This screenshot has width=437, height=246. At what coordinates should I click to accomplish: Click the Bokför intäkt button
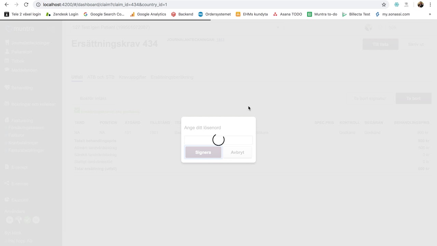tap(93, 98)
